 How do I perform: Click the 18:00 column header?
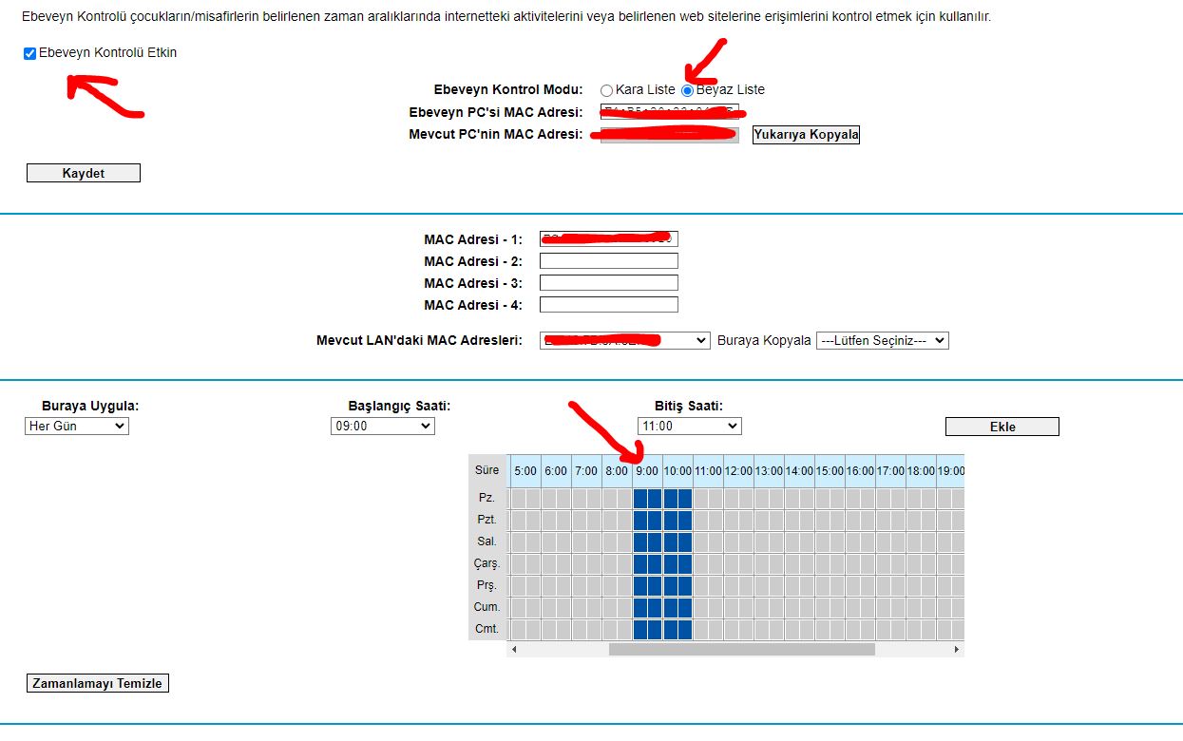click(921, 470)
